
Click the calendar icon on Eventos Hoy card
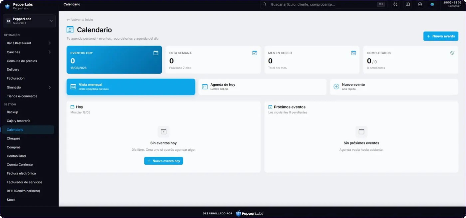(156, 53)
